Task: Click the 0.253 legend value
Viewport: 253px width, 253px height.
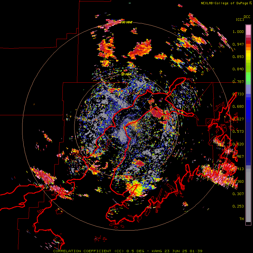Action: [x=238, y=206]
